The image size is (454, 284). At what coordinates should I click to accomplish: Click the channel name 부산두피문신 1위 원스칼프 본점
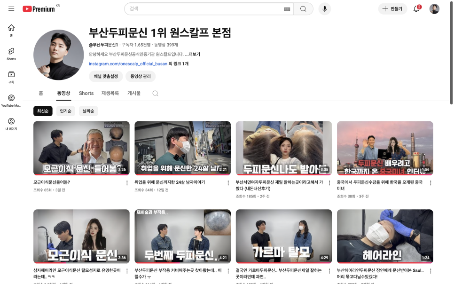tap(160, 32)
